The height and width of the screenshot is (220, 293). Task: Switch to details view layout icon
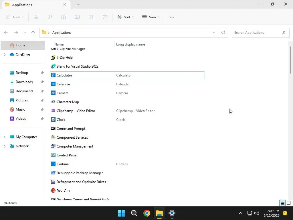(x=282, y=203)
